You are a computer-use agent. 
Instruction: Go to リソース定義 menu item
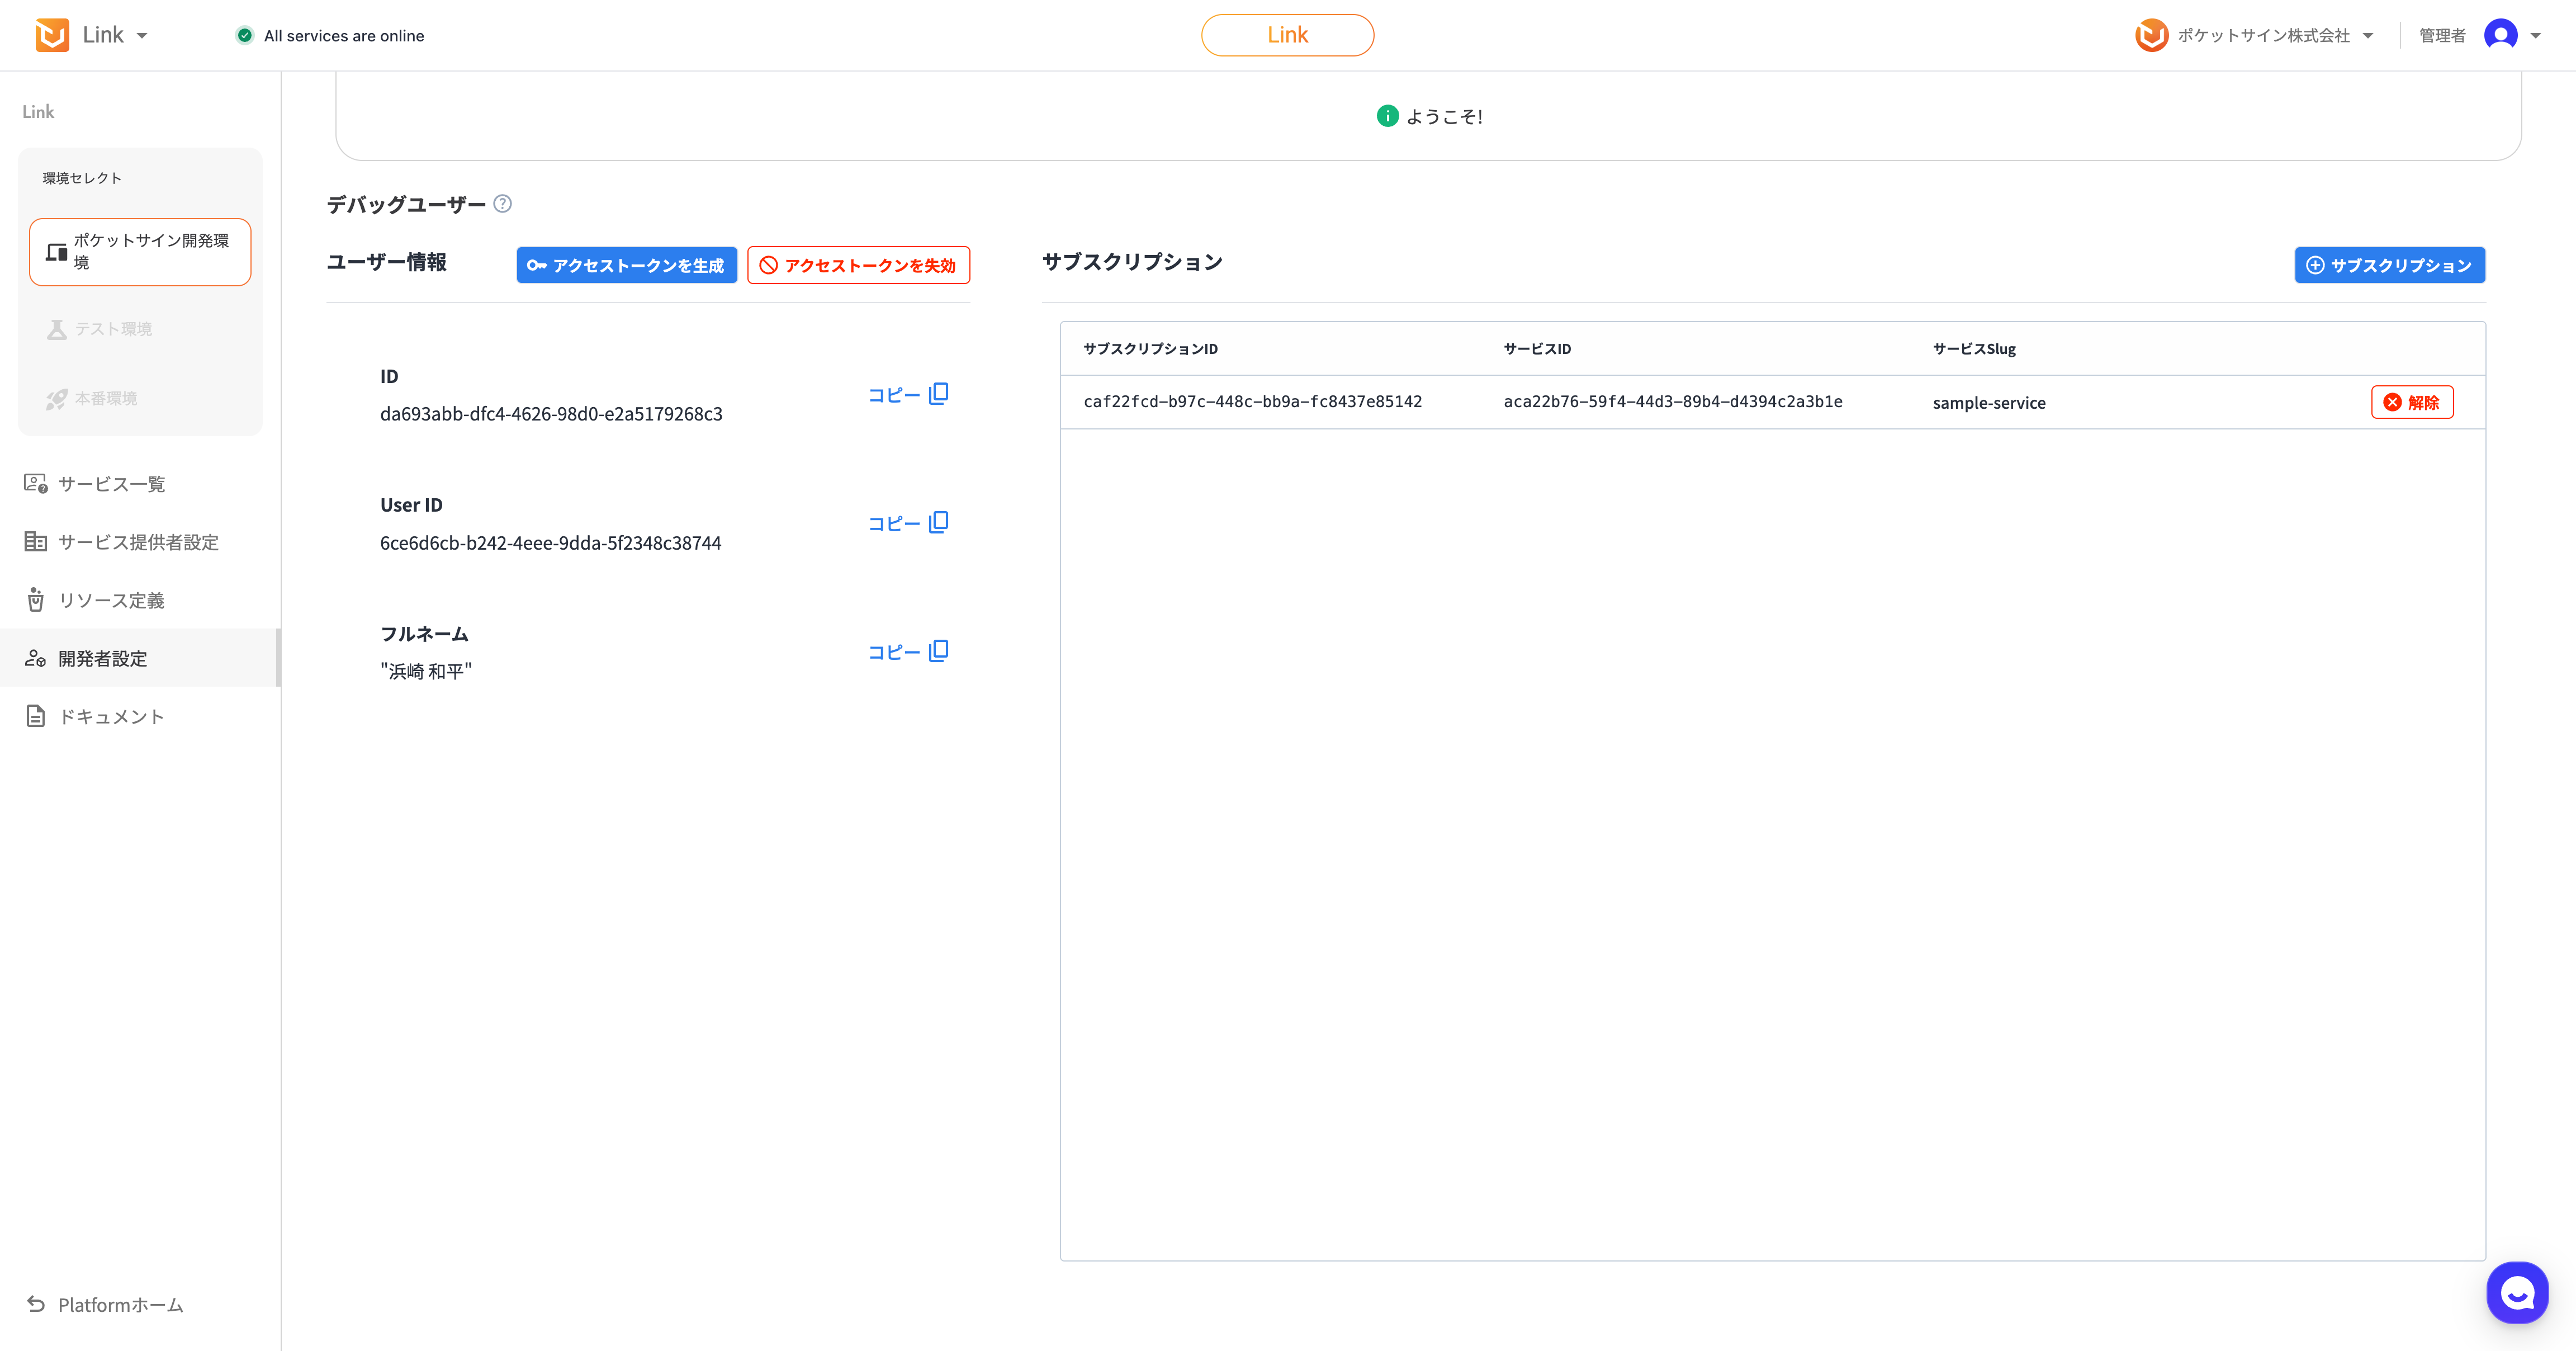(x=111, y=600)
